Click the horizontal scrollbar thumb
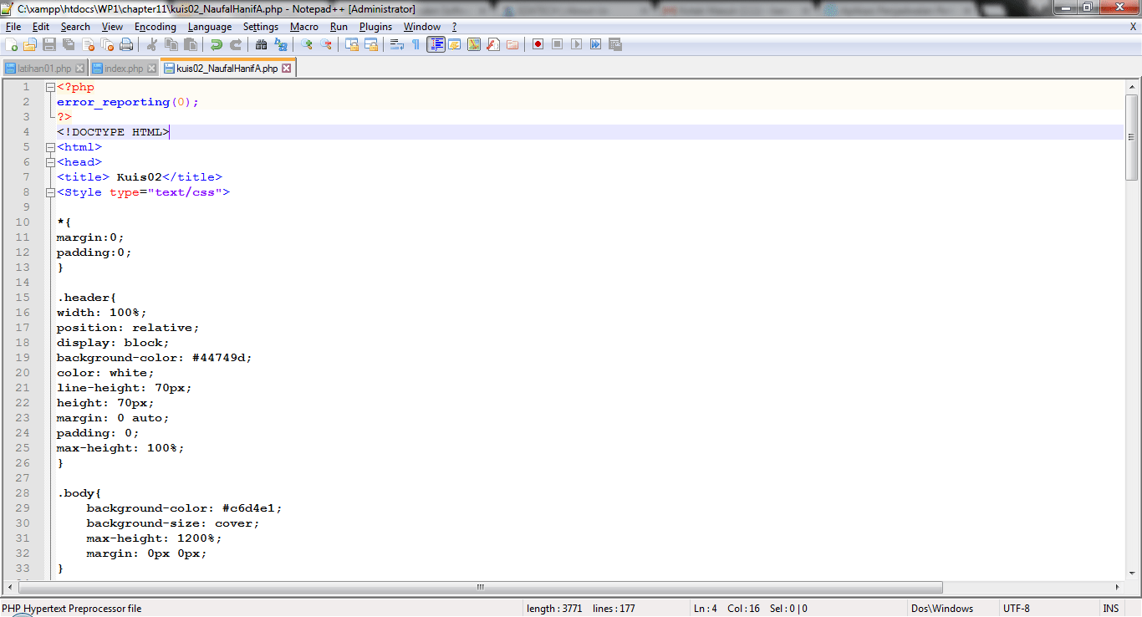Viewport: 1142px width, 617px height. point(479,587)
